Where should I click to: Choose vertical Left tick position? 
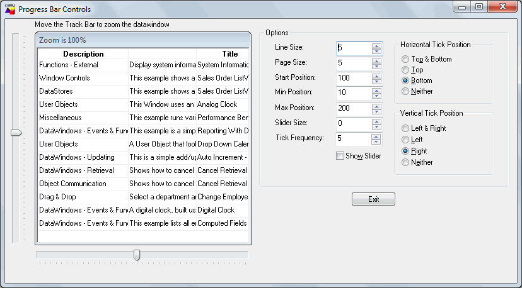(405, 139)
